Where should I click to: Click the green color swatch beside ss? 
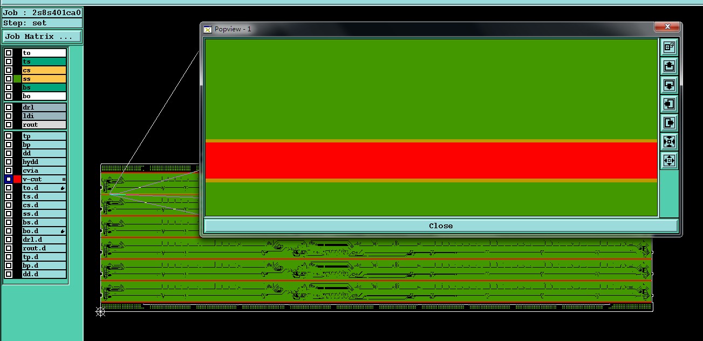click(17, 79)
